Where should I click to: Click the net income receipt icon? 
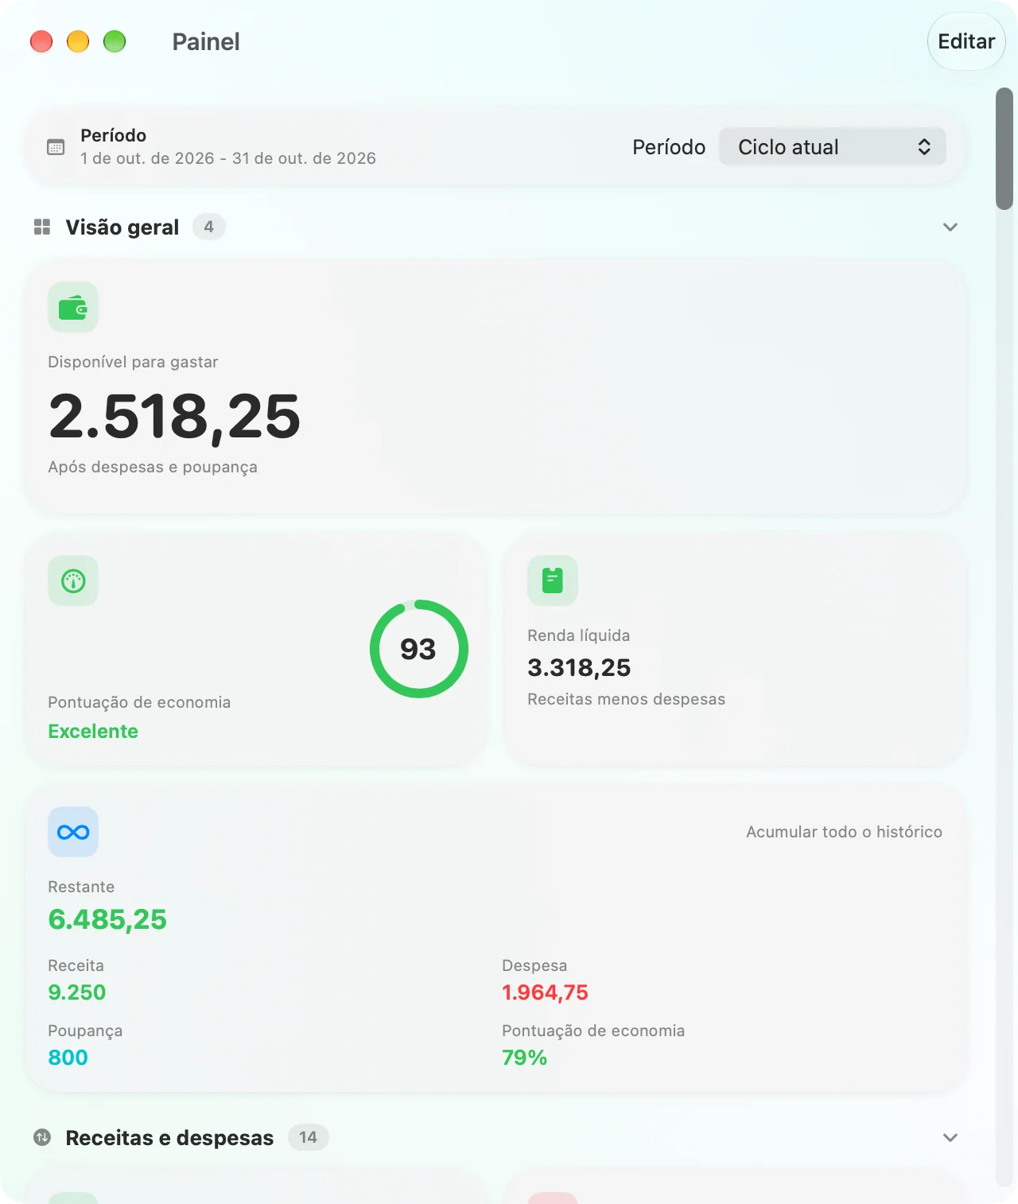tap(553, 581)
